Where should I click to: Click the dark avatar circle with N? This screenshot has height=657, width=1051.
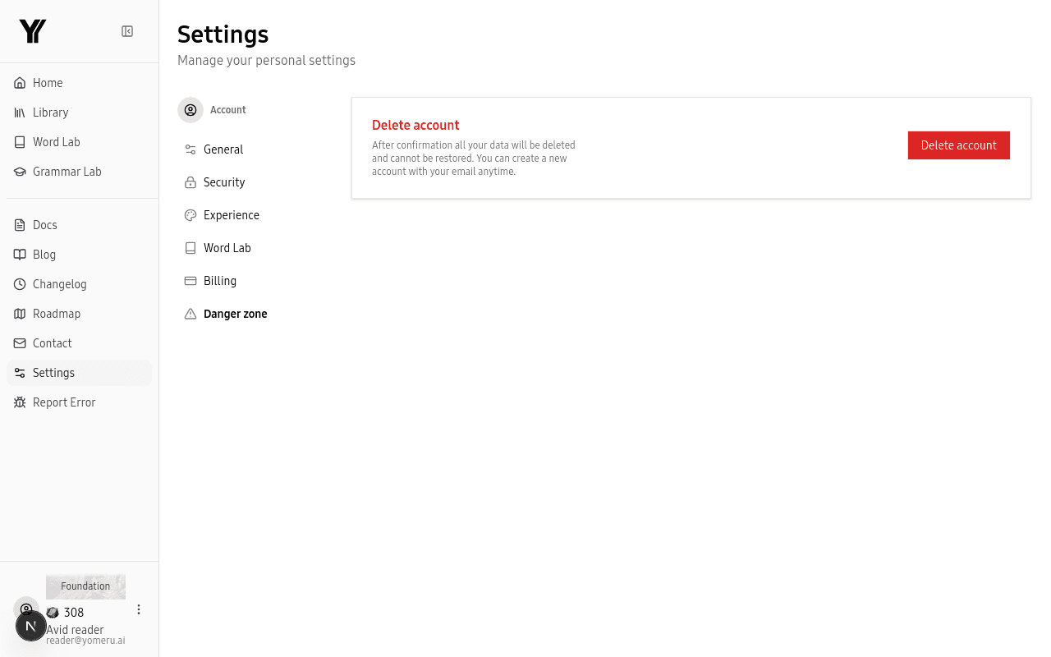[31, 625]
